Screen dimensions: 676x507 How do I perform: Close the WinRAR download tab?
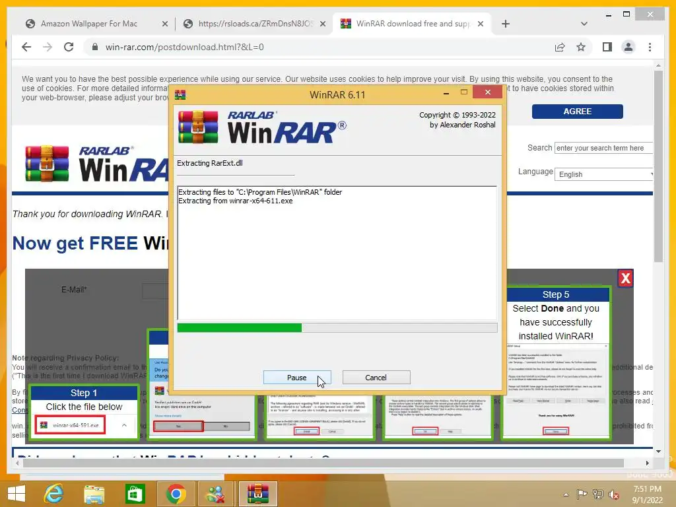point(481,24)
